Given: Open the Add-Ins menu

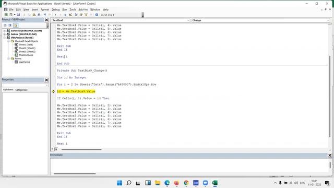Looking at the screenshot, I should [83, 9].
